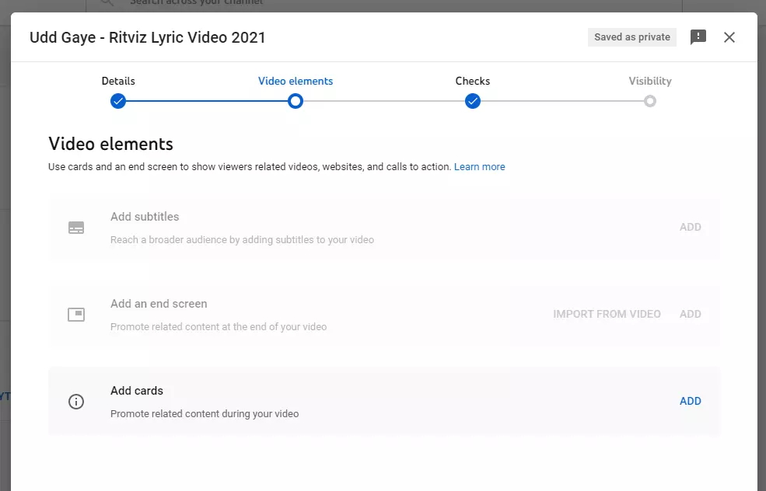The width and height of the screenshot is (766, 491).
Task: Click 'Promote related content during your video' text
Action: (x=205, y=414)
